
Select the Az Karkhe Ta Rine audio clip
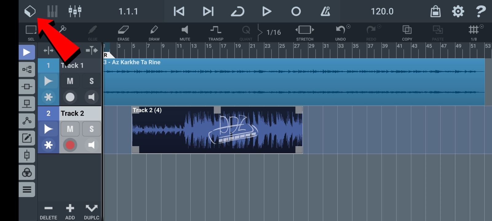[x=294, y=82]
